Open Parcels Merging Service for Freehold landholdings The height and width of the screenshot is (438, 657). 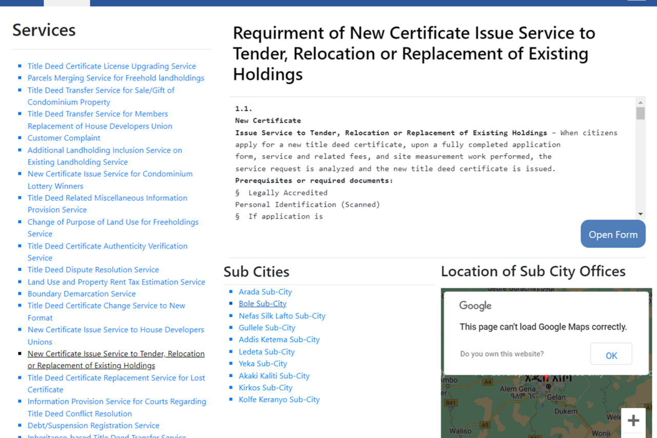tap(115, 78)
